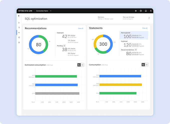The image size is (170, 124).
Task: Switch Estimated consumption to table view
Action: pos(82,65)
